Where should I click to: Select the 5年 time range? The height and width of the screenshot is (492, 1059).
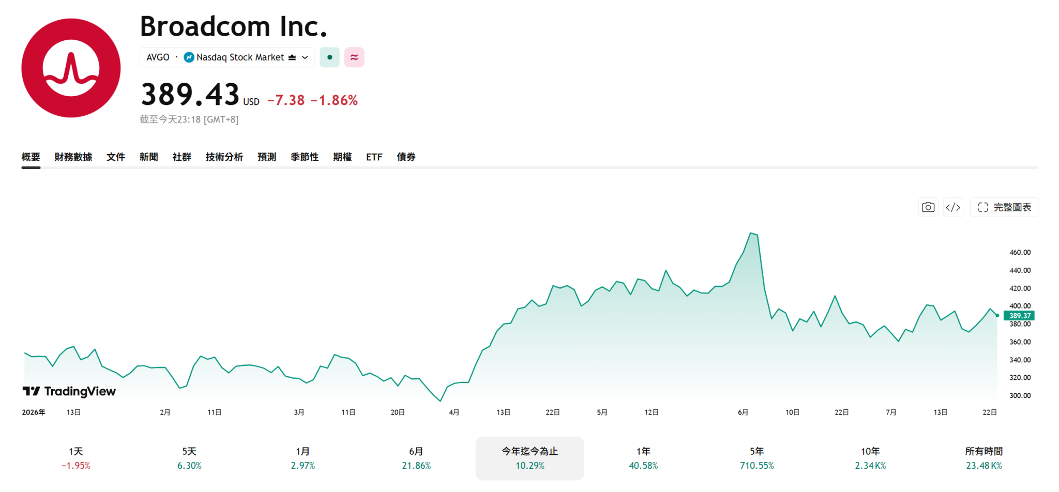(x=757, y=458)
